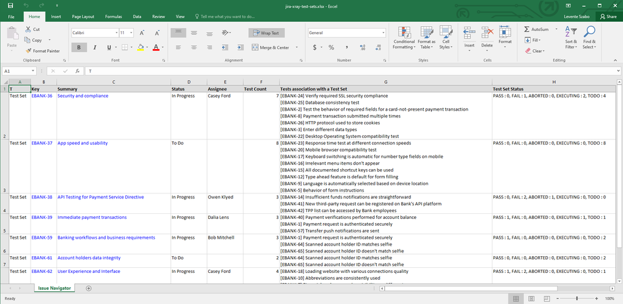623x304 pixels.
Task: Decrease the font size
Action: point(157,33)
